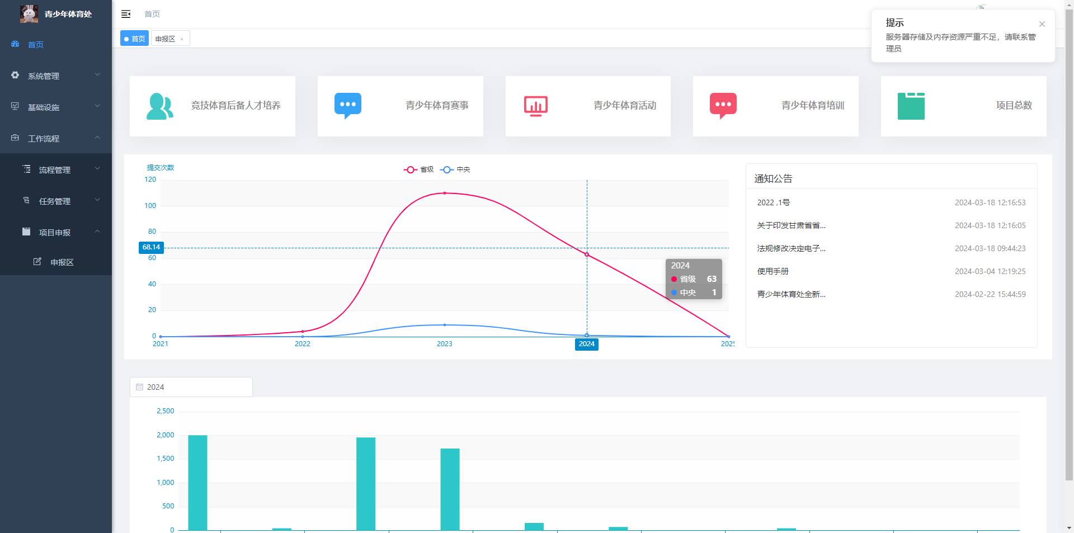Select 申报区 in the sidebar

point(56,262)
